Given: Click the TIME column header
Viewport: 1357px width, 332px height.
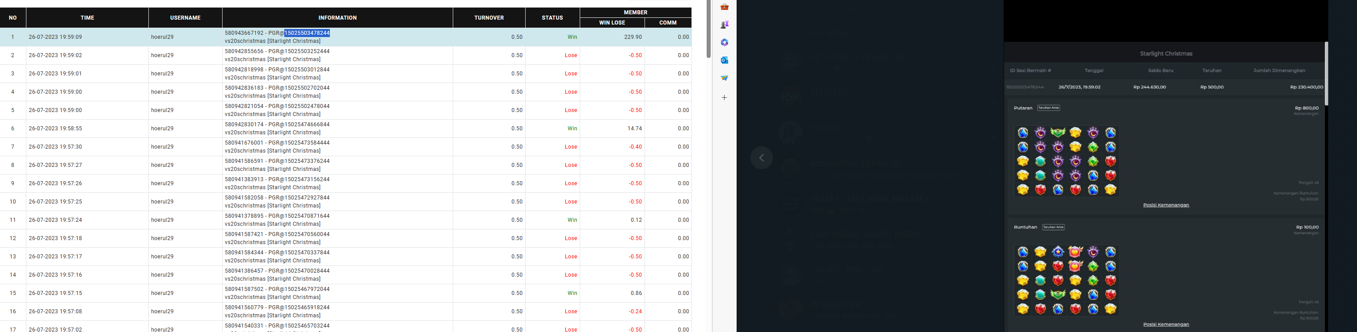Looking at the screenshot, I should [x=88, y=18].
